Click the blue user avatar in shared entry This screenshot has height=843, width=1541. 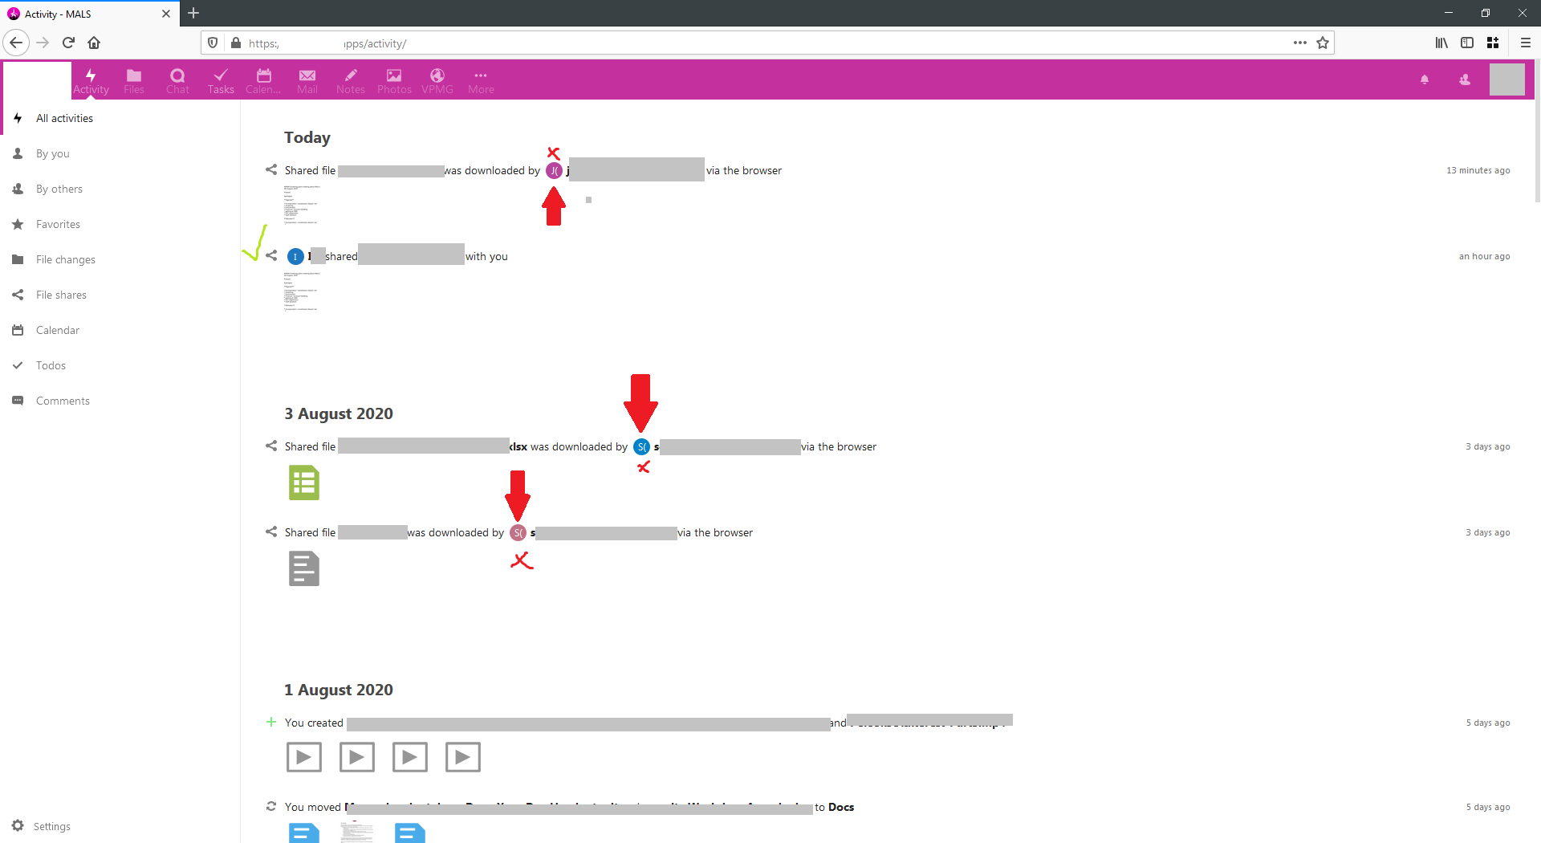295,257
